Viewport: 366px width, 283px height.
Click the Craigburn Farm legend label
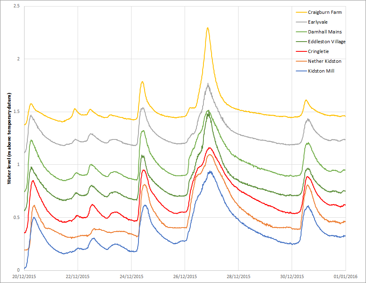click(325, 12)
